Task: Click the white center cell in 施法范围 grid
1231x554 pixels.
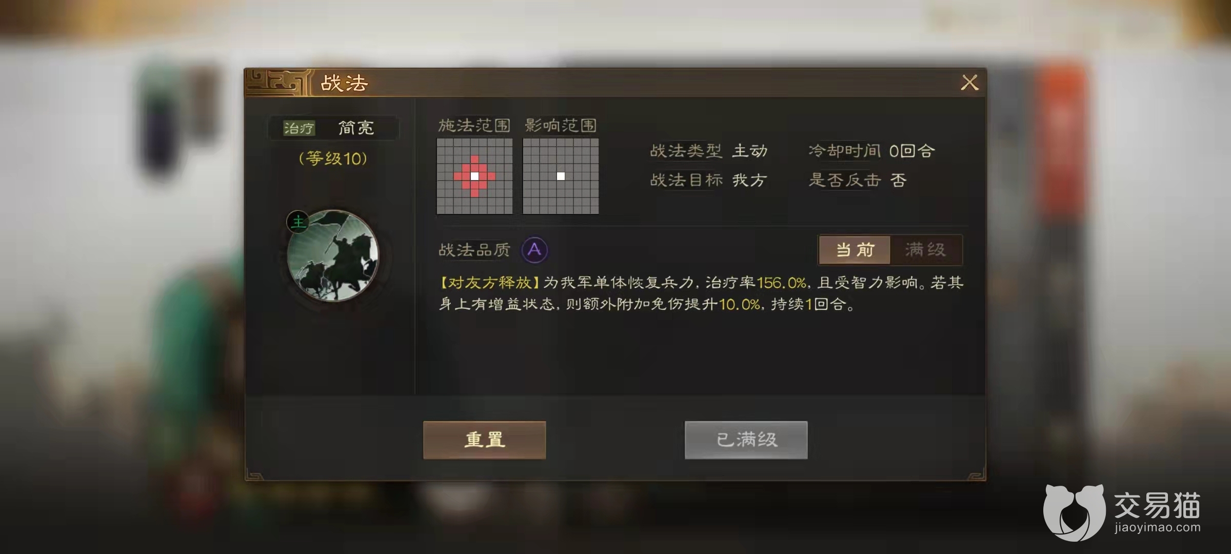Action: (475, 176)
